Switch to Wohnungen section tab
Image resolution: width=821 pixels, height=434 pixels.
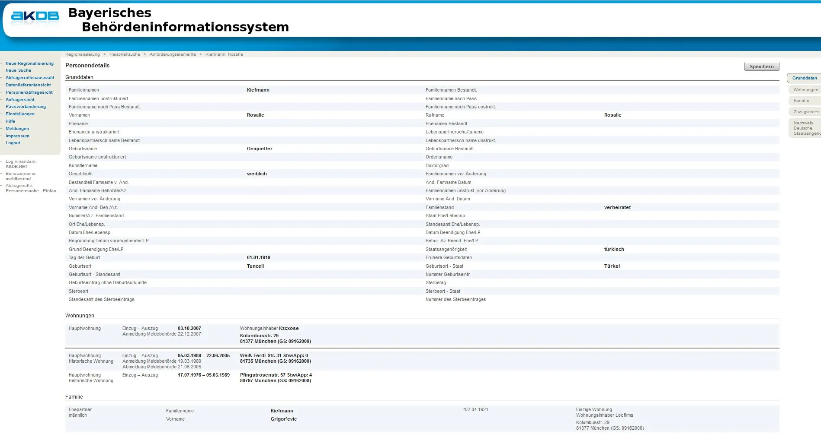coord(805,90)
